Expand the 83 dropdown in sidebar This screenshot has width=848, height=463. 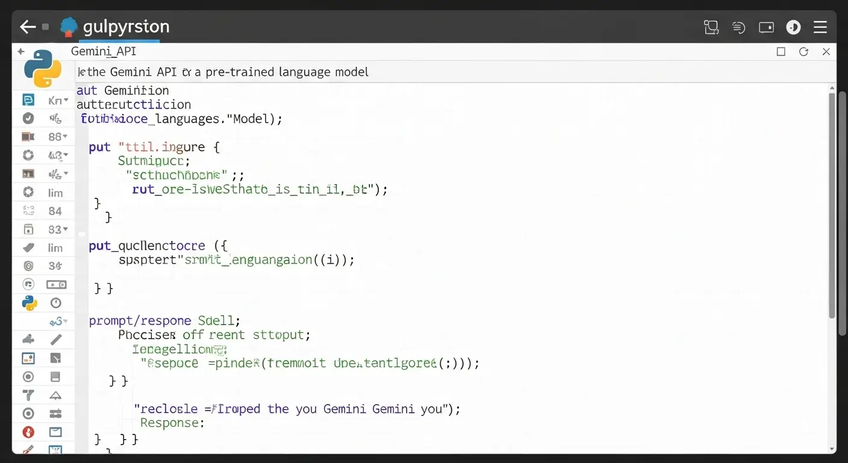tap(58, 230)
